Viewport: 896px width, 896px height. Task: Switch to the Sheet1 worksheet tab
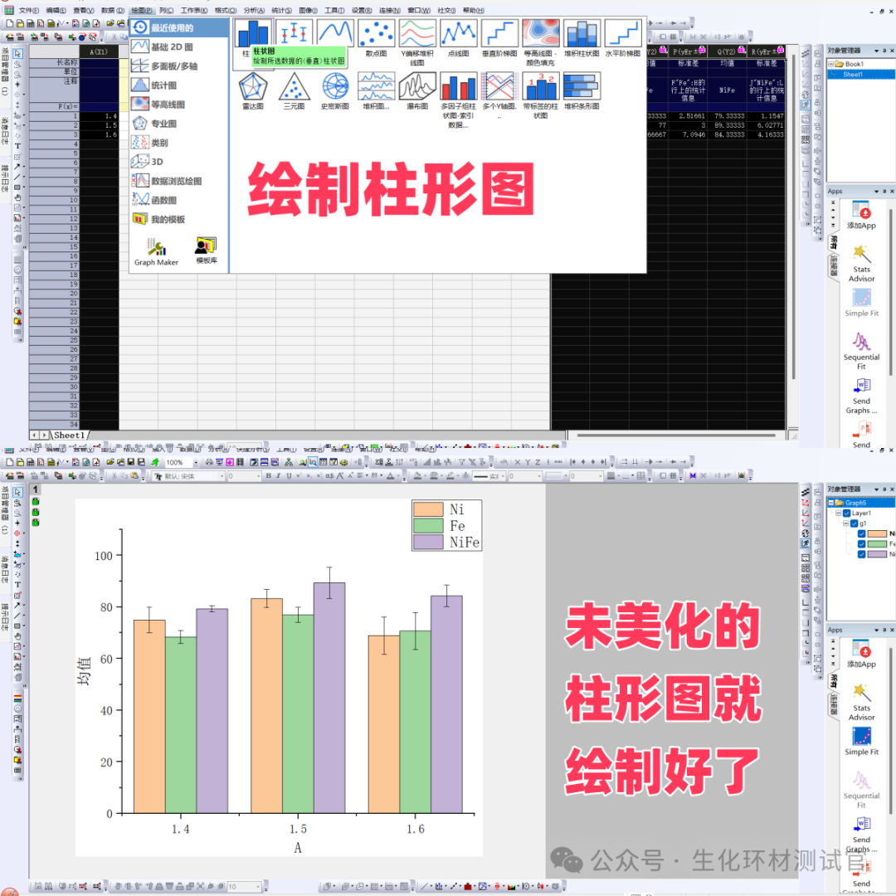[x=69, y=435]
